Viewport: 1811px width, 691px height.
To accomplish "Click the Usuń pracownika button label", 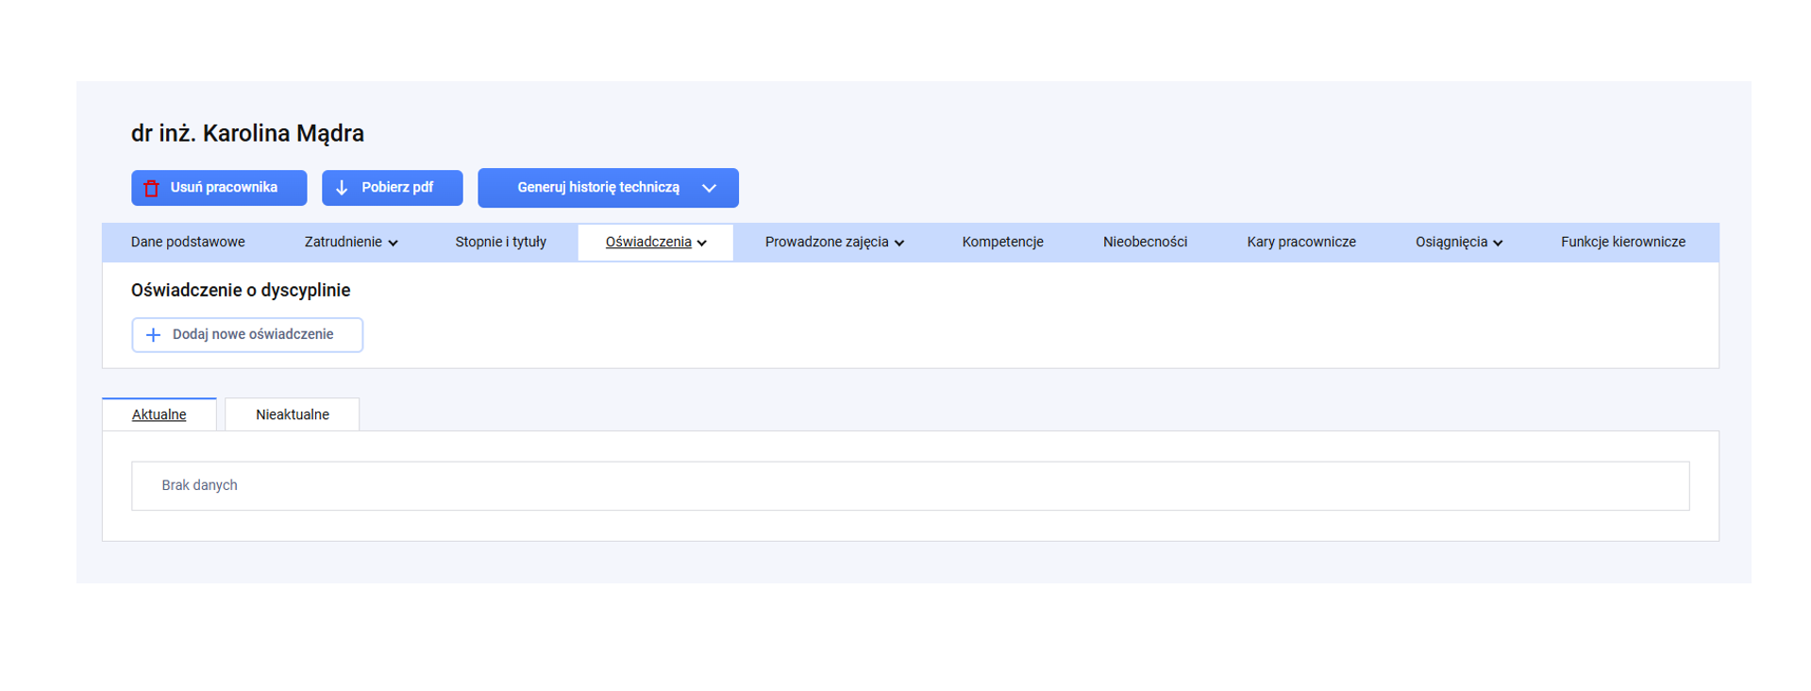I will [224, 187].
